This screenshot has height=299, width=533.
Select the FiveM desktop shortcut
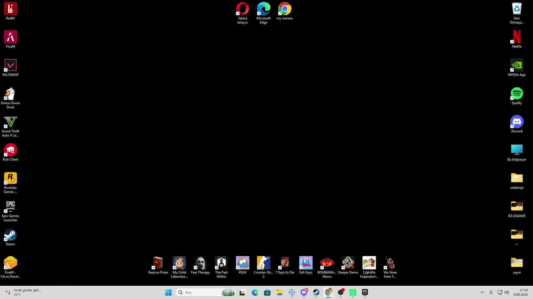(x=10, y=39)
